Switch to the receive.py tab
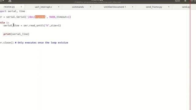This screenshot has width=196, height=110. [x=9, y=7]
